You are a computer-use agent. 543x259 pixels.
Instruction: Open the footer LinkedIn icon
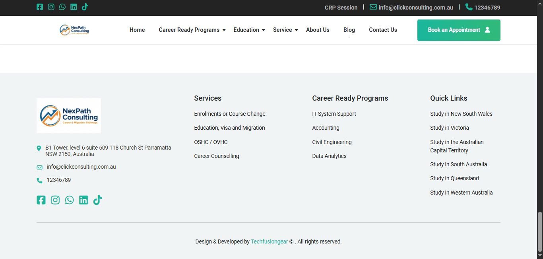83,200
